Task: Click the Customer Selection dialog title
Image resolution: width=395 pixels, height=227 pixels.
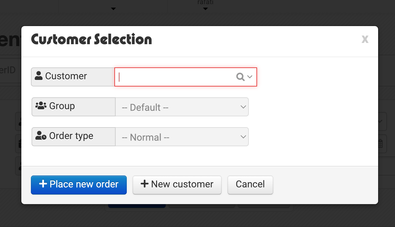Action: tap(91, 40)
